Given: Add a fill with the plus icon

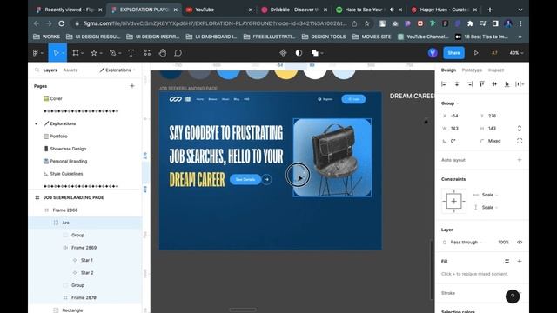Looking at the screenshot, I should click(520, 261).
